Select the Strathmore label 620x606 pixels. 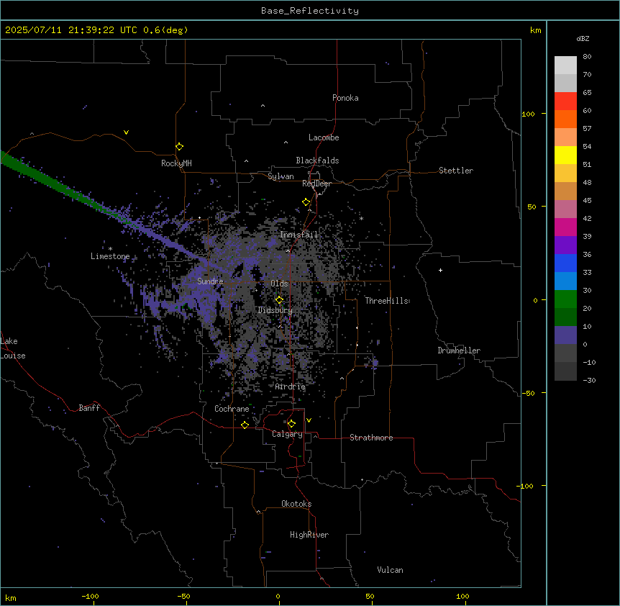[x=371, y=438]
